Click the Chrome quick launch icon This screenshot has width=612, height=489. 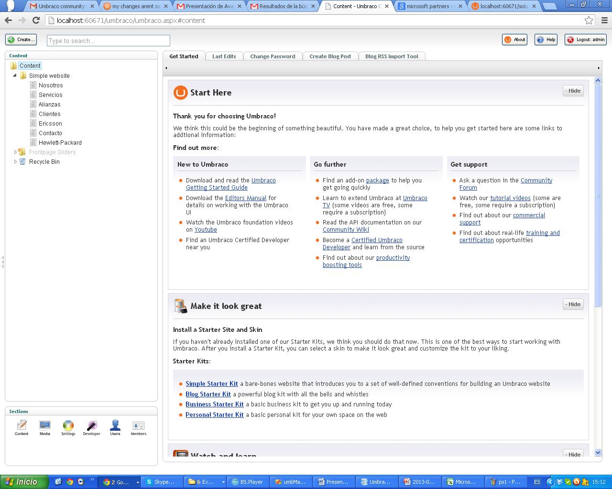(70, 482)
